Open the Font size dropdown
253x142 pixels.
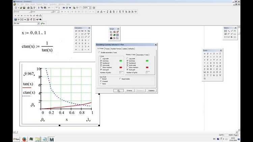[58, 12]
